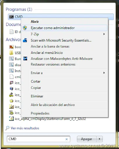The height and width of the screenshot is (149, 119).
Task: Click the CMD program icon in Programas
Action: pyautogui.click(x=11, y=17)
